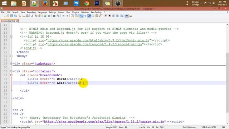229x129 pixels.
Task: Collapse the body fold on line 21
Action: click(x=11, y=56)
